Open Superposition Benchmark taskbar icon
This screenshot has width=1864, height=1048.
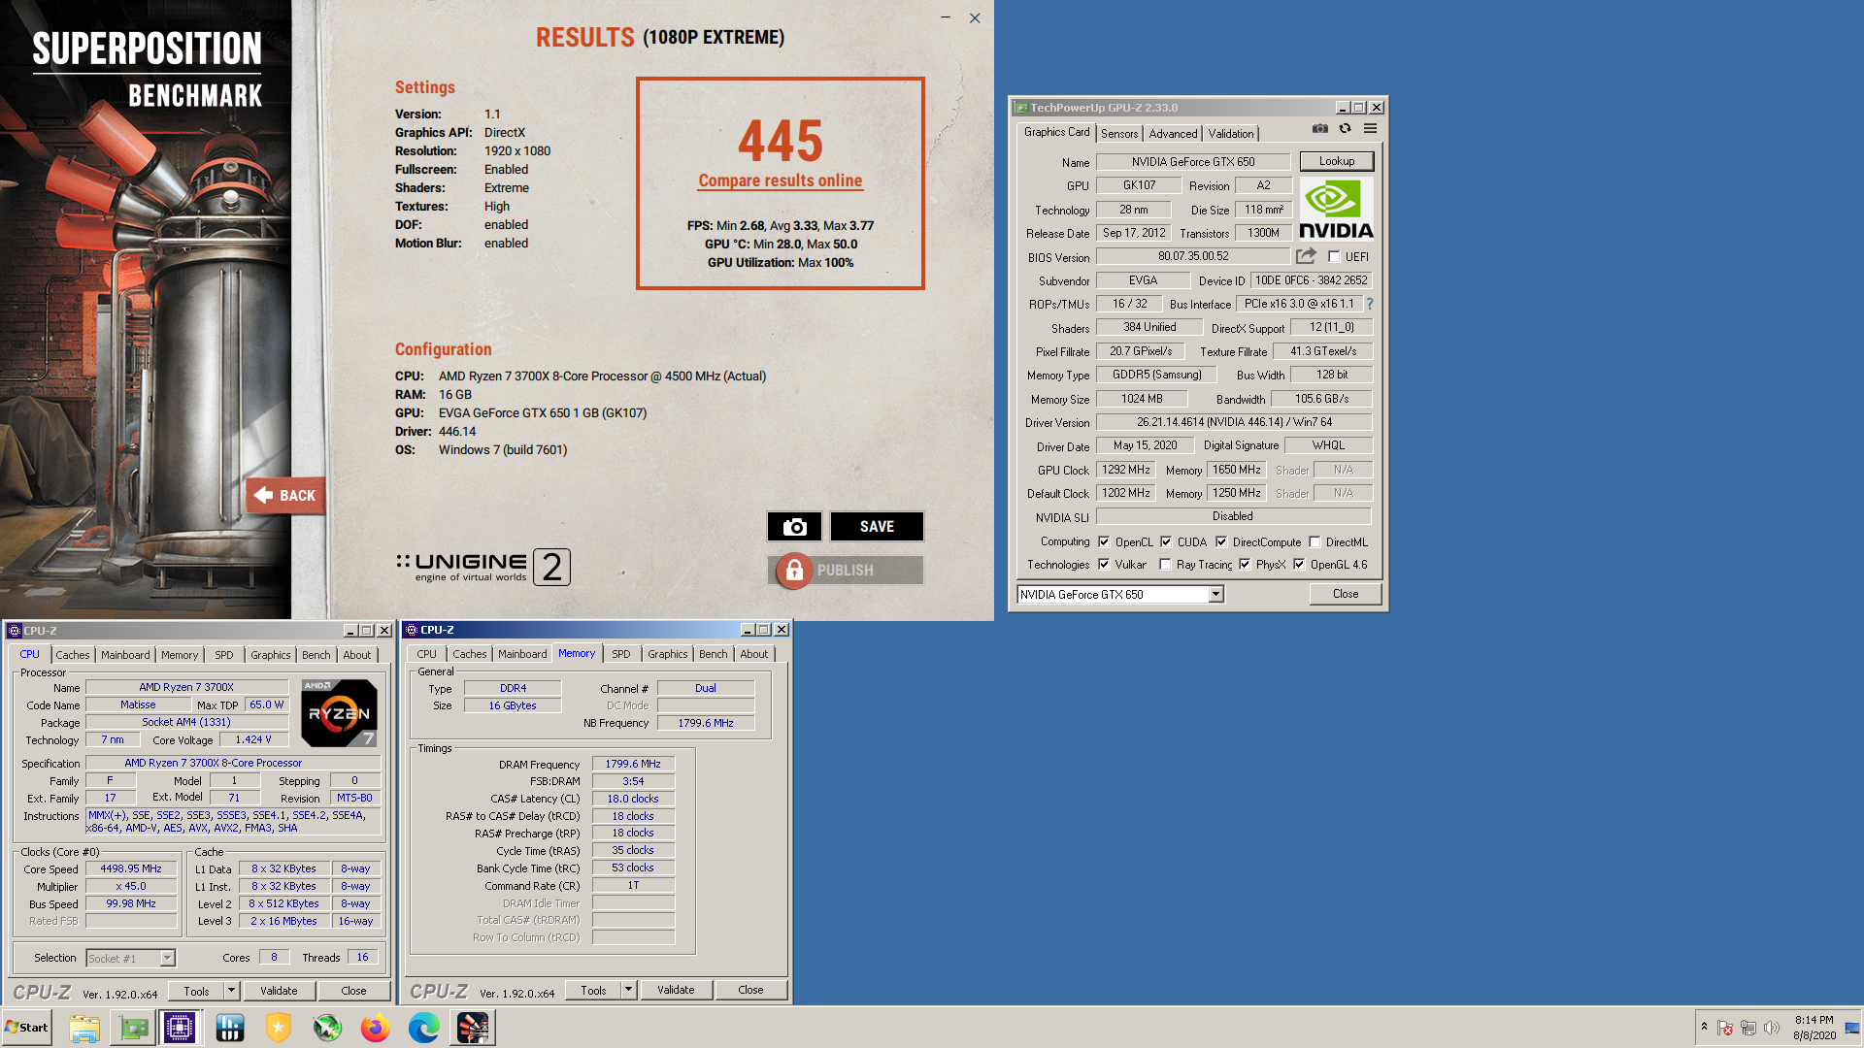[x=473, y=1028]
